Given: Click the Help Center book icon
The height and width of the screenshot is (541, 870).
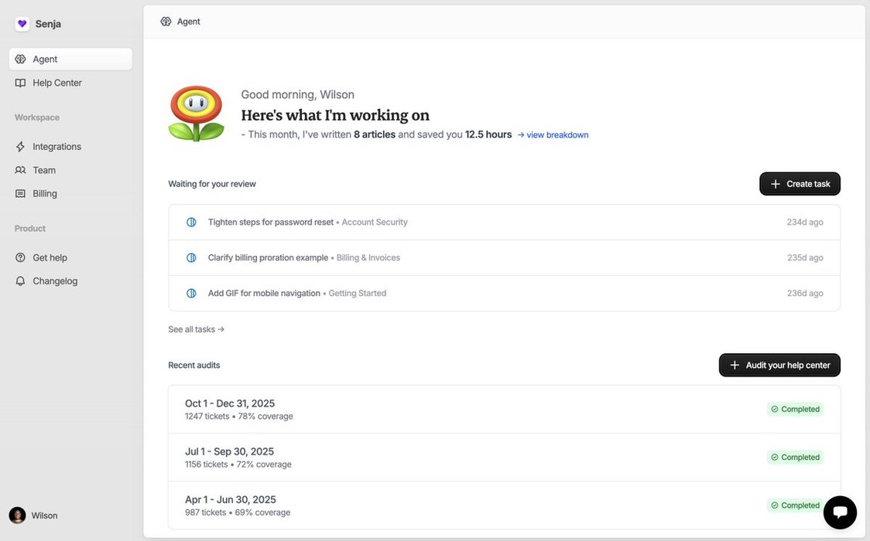Looking at the screenshot, I should click(x=21, y=83).
